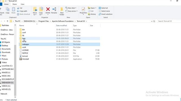
Task: Select the conf folder icon
Action: (x=21, y=33)
